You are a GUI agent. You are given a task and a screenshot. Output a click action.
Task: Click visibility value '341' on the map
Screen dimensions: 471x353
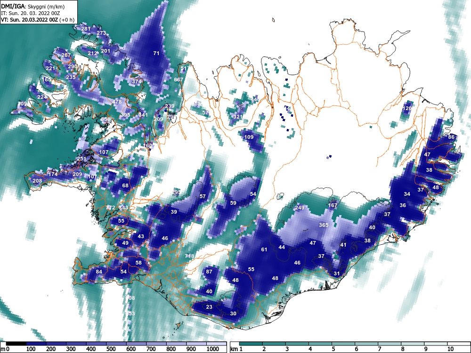[143, 115]
